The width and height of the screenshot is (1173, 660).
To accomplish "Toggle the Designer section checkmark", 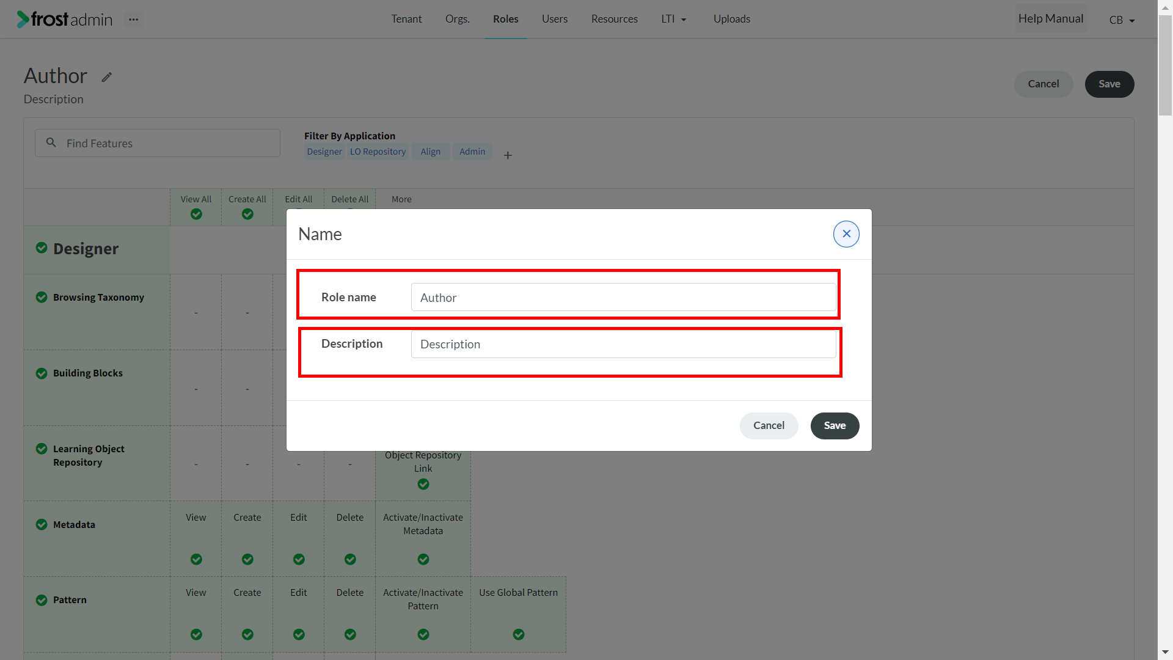I will coord(42,248).
